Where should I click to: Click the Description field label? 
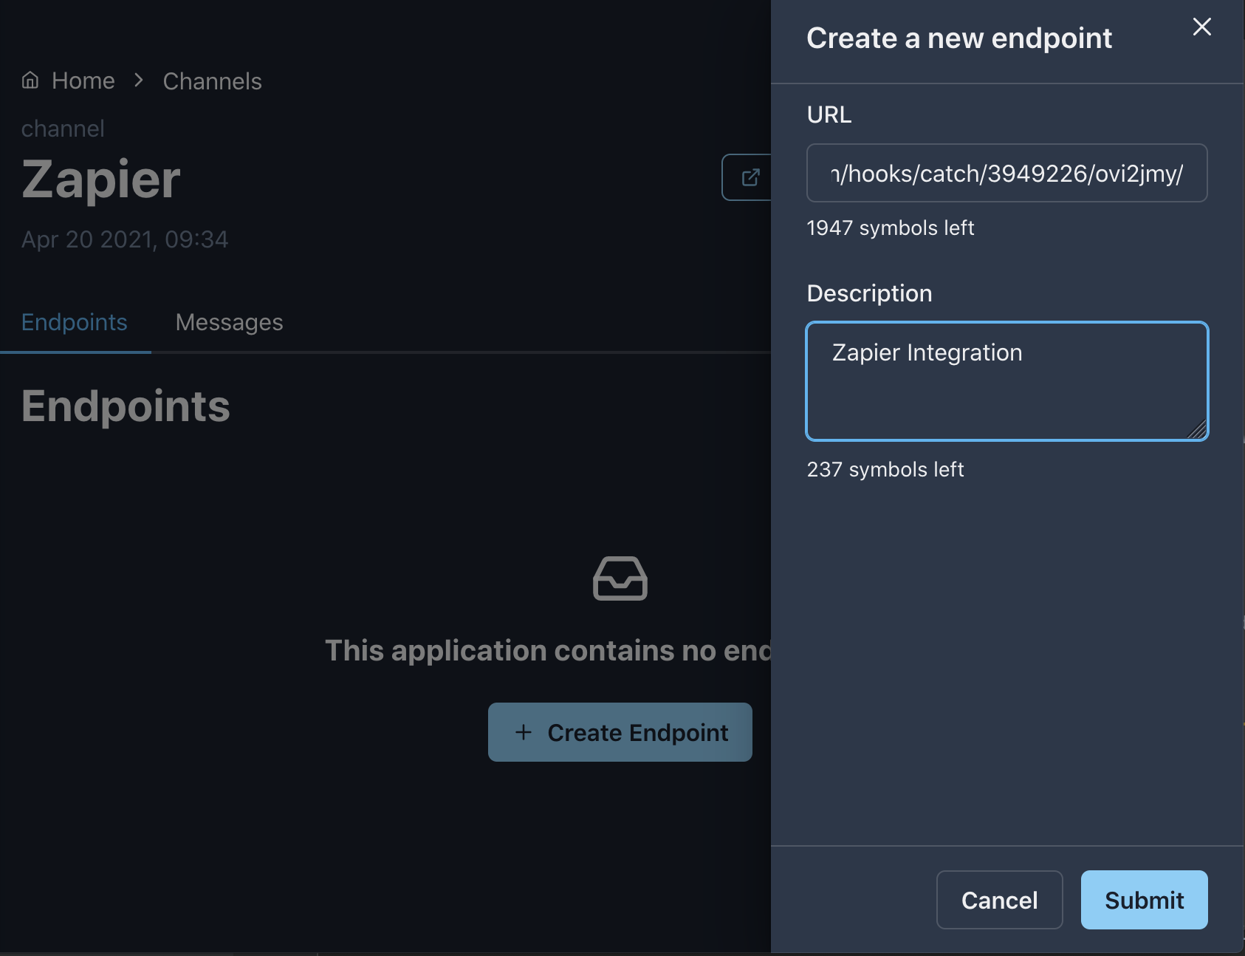point(869,293)
